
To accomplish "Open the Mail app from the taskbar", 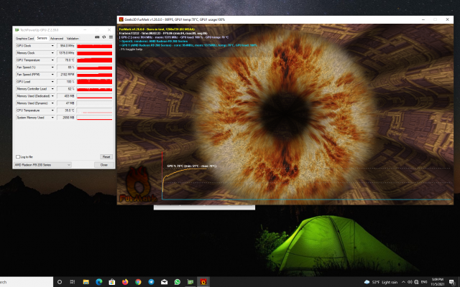I will coord(164,282).
